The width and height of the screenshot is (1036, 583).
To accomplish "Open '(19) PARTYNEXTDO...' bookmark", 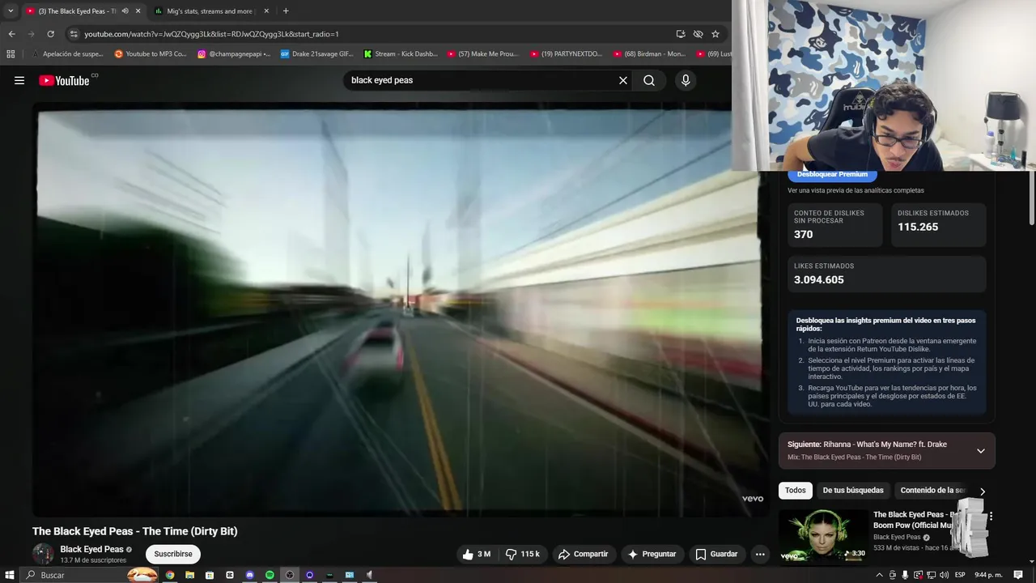I will [567, 54].
